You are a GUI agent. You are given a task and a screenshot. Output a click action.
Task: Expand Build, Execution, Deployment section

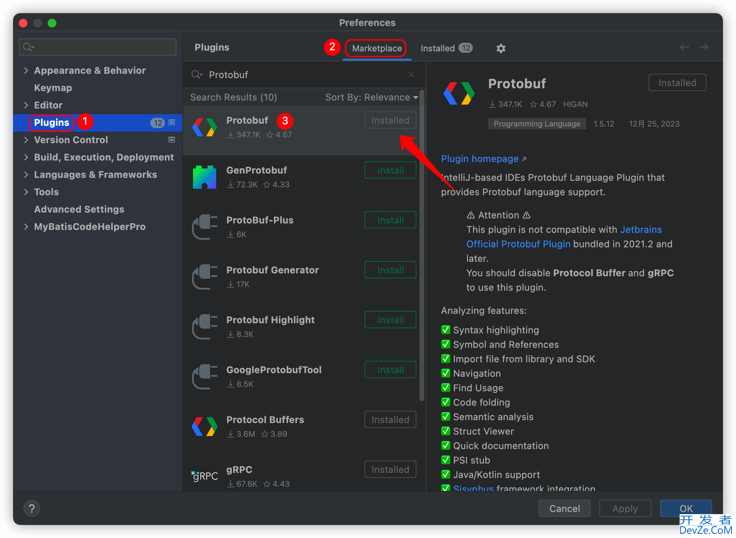[x=26, y=157]
